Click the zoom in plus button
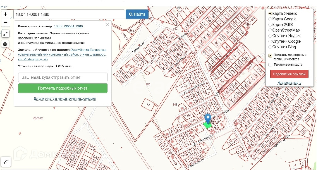The height and width of the screenshot is (170, 318). (x=6, y=14)
